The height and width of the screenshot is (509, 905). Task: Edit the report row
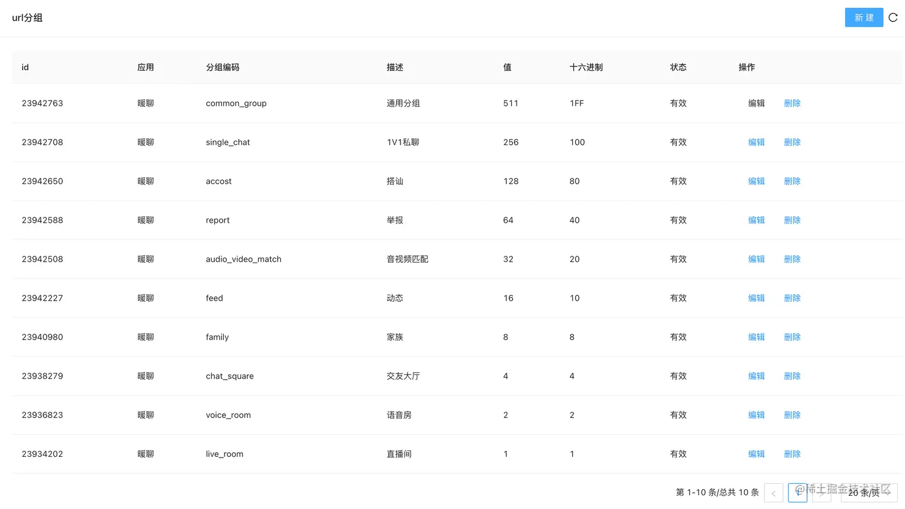(x=757, y=220)
